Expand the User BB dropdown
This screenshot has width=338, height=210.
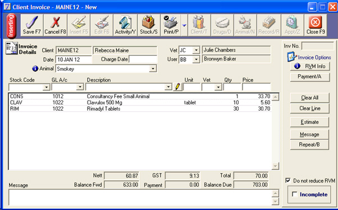tap(196, 60)
